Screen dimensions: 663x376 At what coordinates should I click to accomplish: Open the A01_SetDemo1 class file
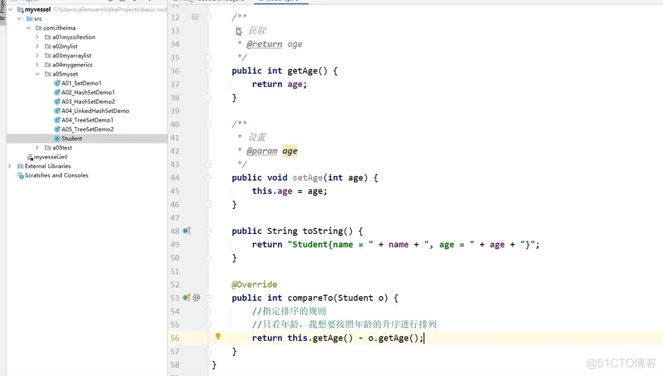point(81,83)
